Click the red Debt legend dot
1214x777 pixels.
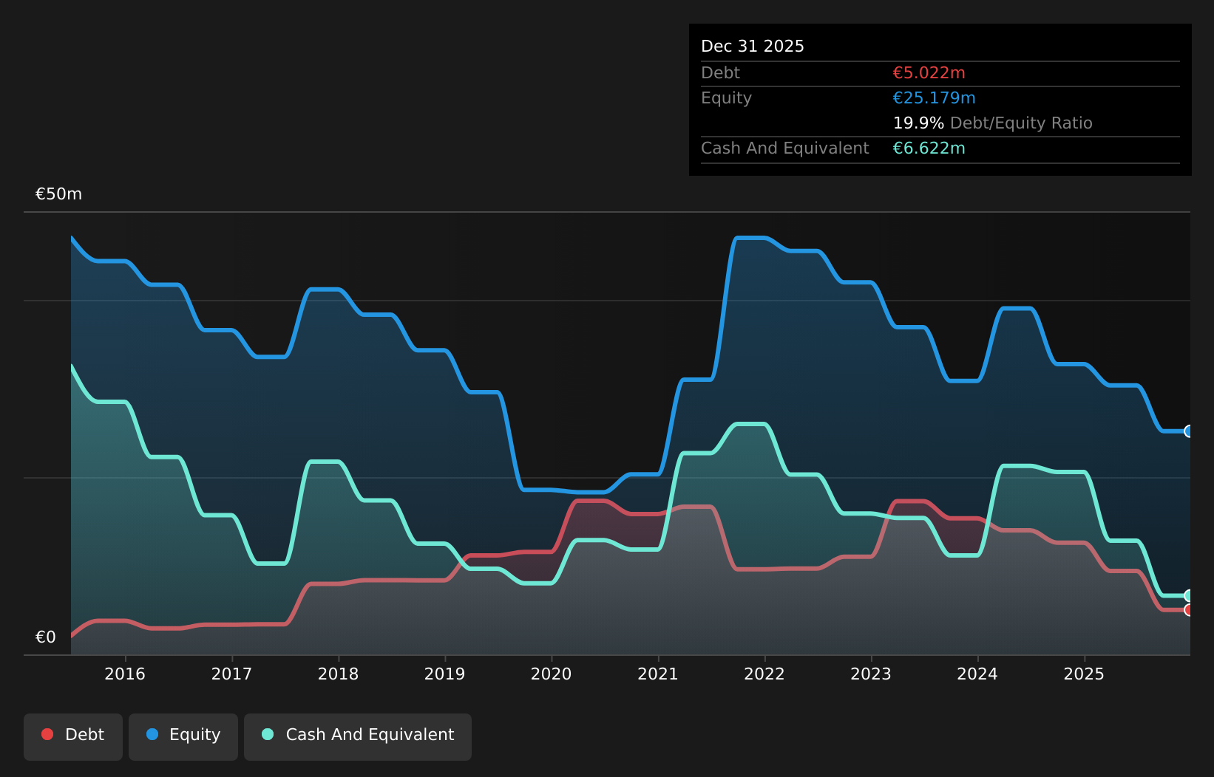pyautogui.click(x=47, y=734)
